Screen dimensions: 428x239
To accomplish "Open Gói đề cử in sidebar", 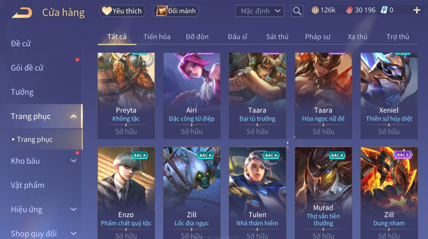I will (27, 68).
